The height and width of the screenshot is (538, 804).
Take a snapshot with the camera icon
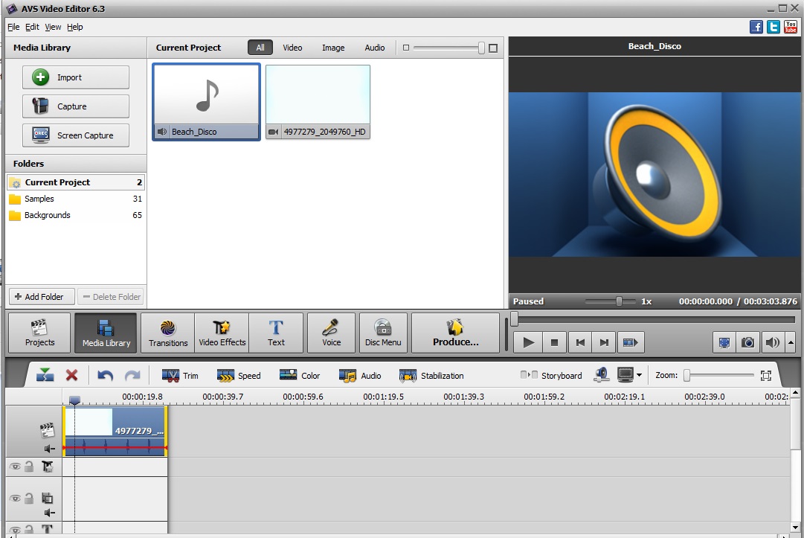pos(748,342)
